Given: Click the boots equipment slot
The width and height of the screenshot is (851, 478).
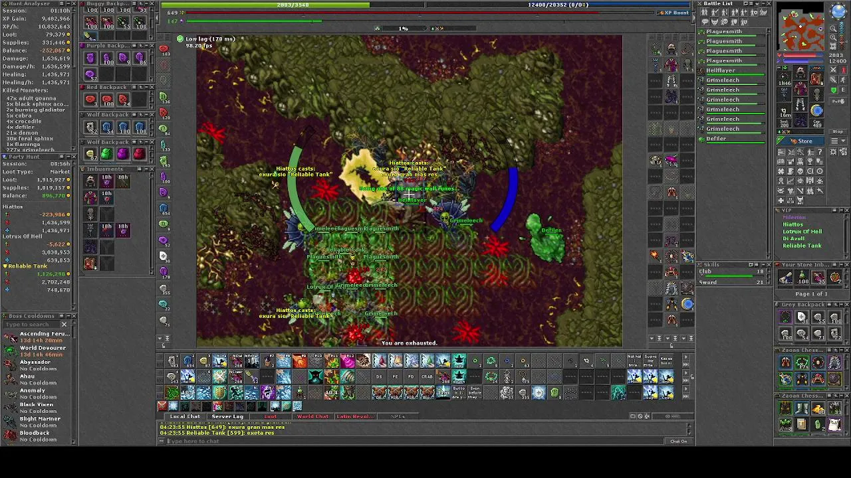Looking at the screenshot, I should tap(800, 119).
